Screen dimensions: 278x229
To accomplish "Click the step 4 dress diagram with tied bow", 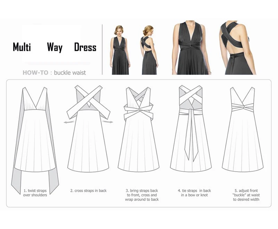I will pyautogui.click(x=191, y=129).
